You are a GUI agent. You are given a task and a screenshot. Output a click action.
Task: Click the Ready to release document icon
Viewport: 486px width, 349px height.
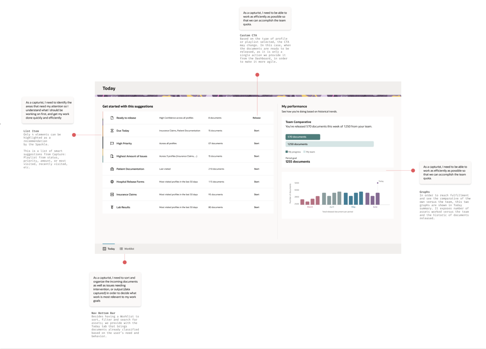coord(112,118)
